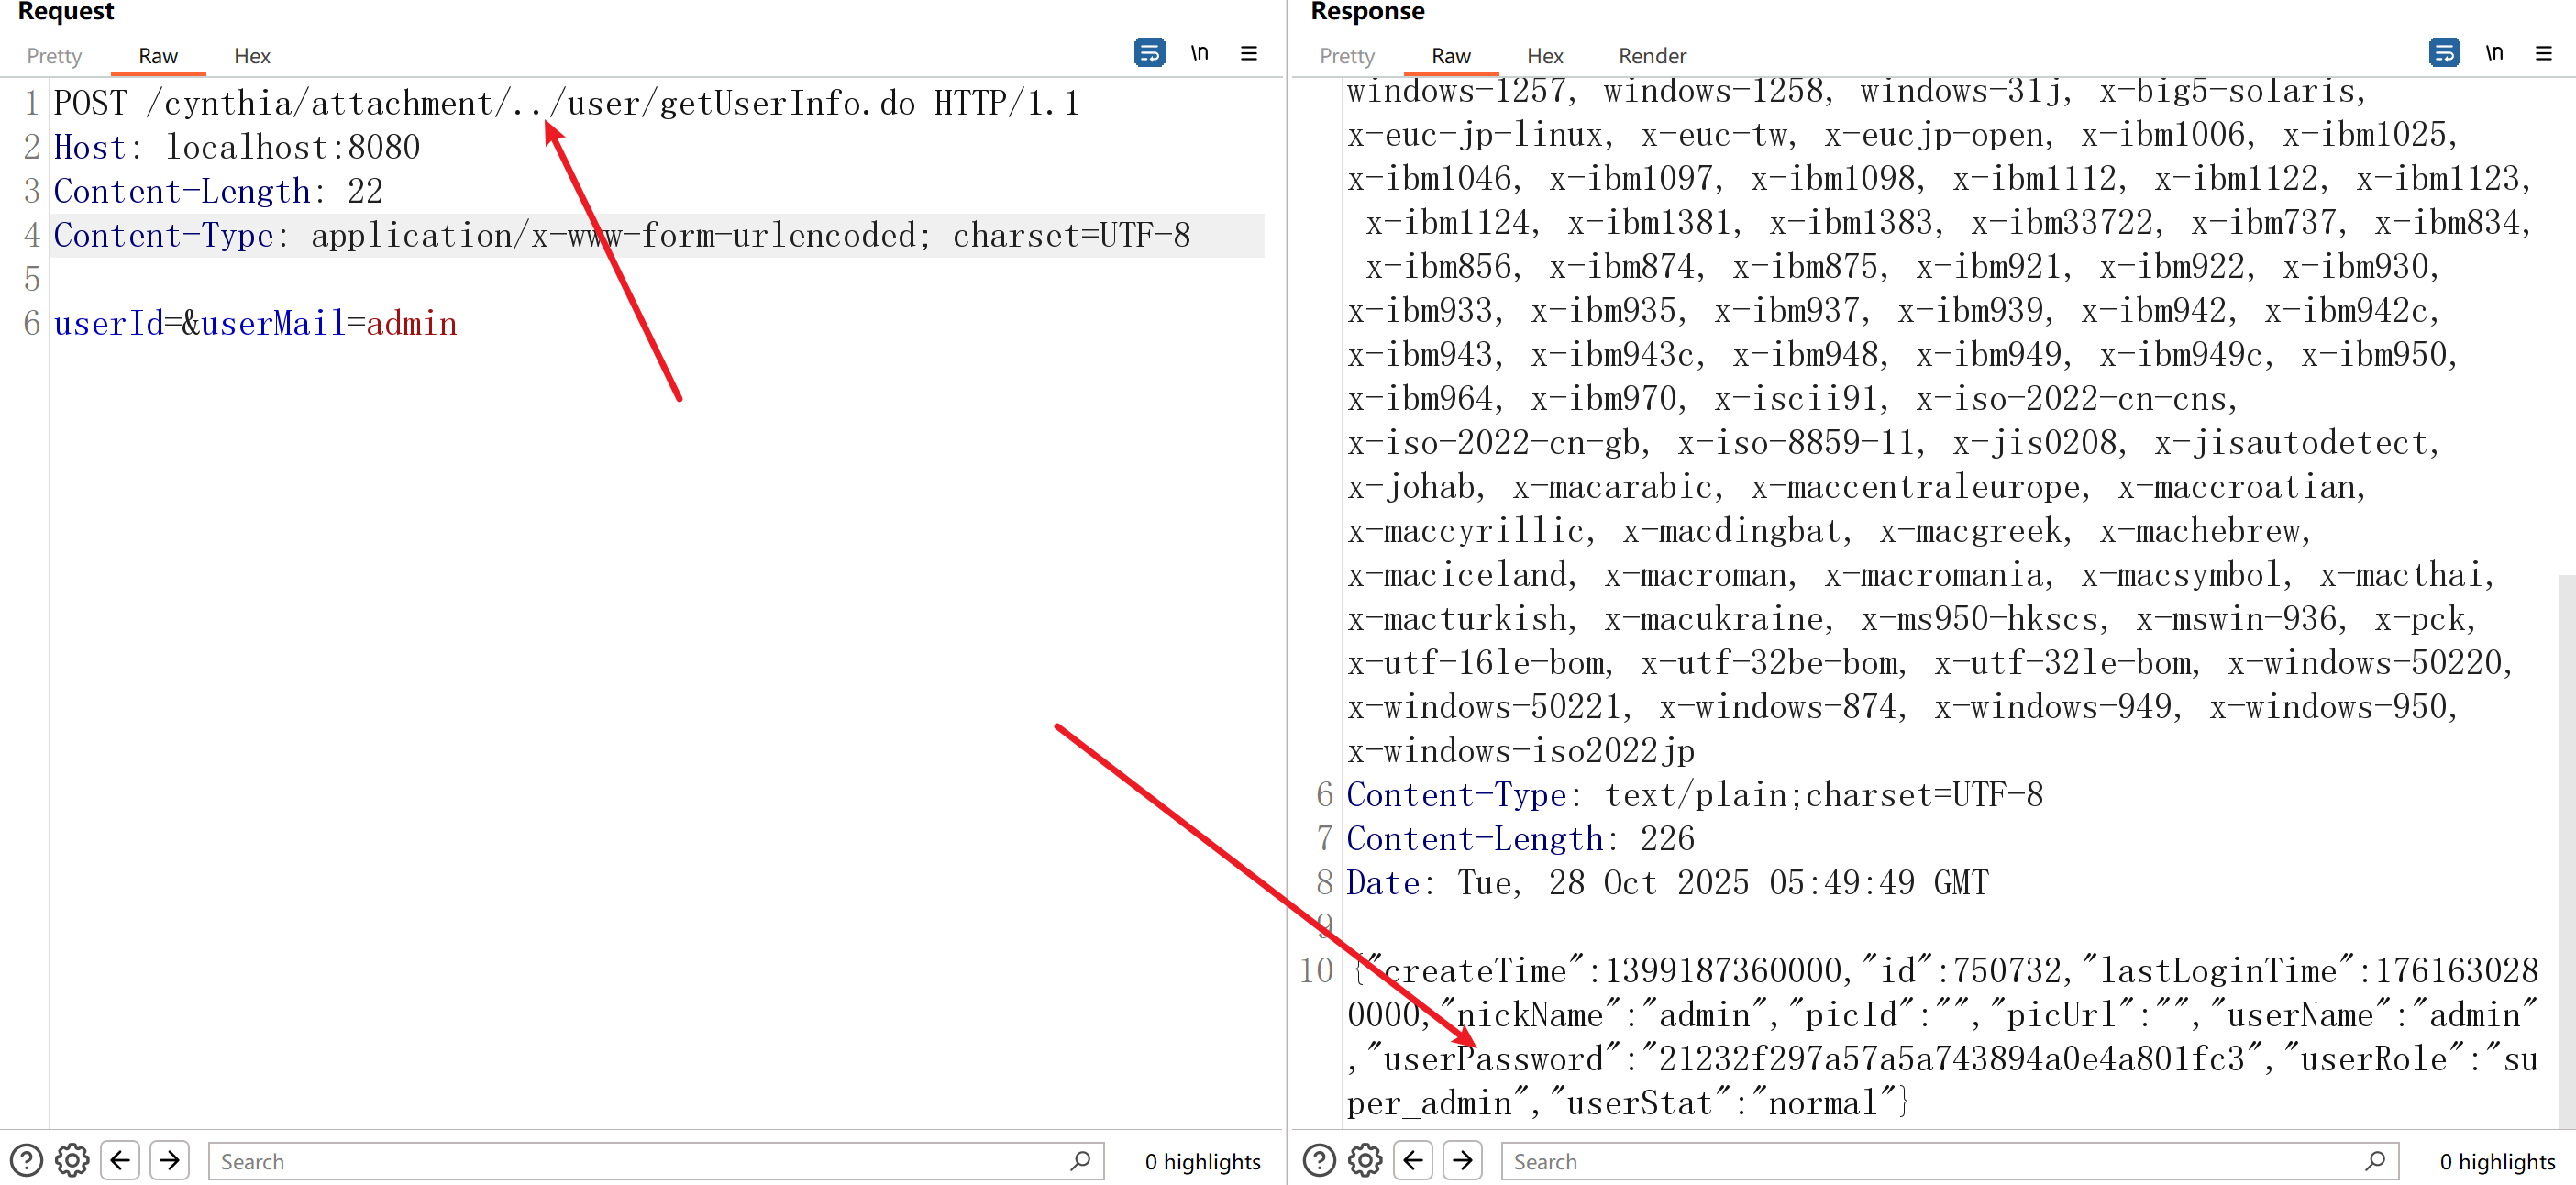
Task: Open the Response panel hamburger options menu
Action: click(2543, 53)
